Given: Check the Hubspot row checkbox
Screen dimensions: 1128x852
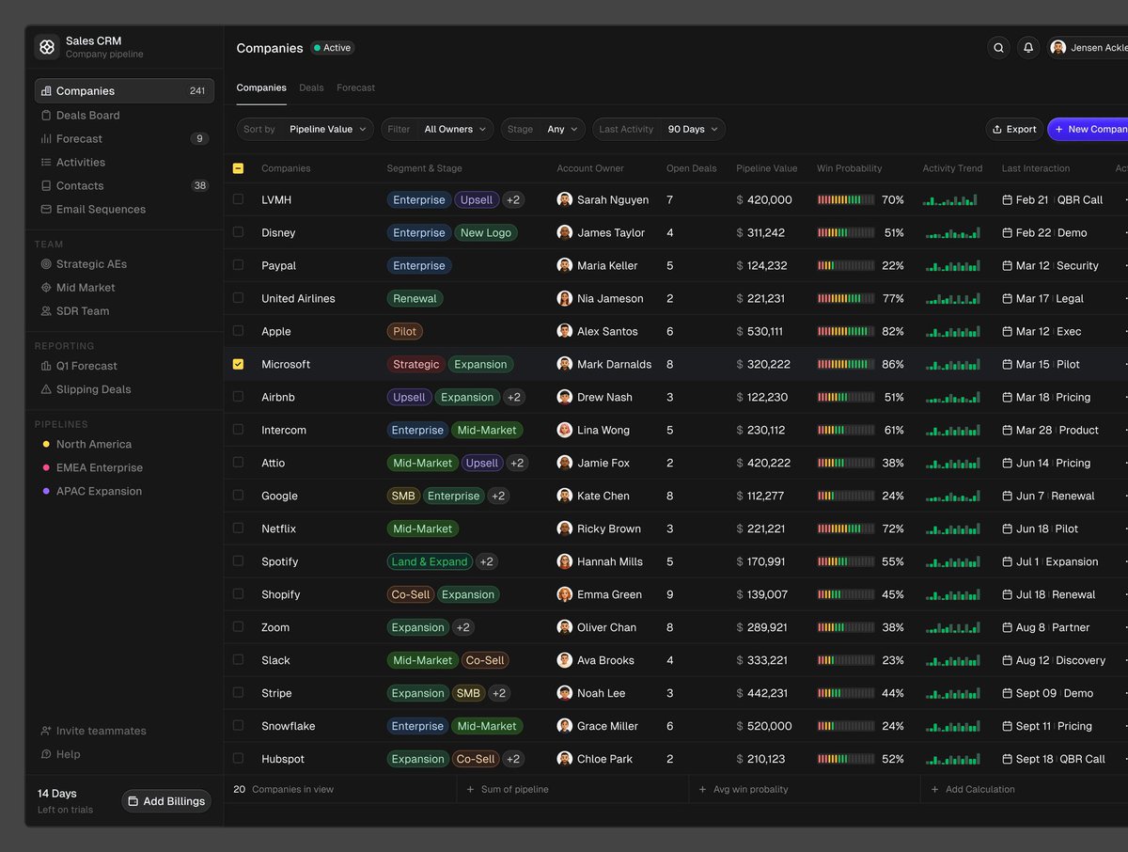Looking at the screenshot, I should [238, 759].
